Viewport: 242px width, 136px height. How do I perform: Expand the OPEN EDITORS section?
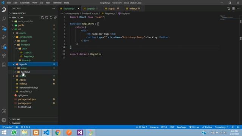click(x=33, y=14)
